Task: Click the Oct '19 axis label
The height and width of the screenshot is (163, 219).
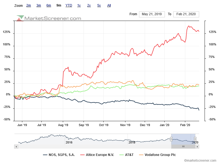Action: pyautogui.click(x=104, y=125)
